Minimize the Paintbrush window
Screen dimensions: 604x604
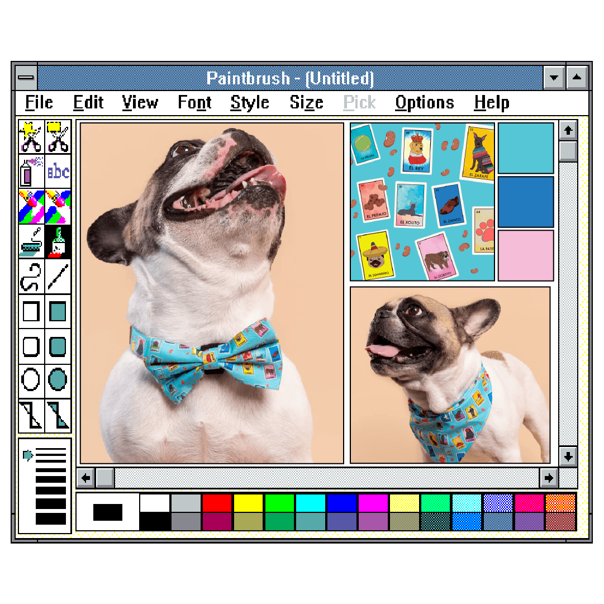[x=554, y=78]
